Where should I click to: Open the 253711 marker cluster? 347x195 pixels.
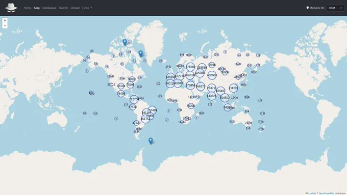(212, 88)
